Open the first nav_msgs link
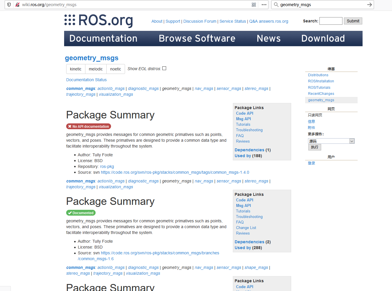Screen dimensions: 392x291 (x=204, y=88)
